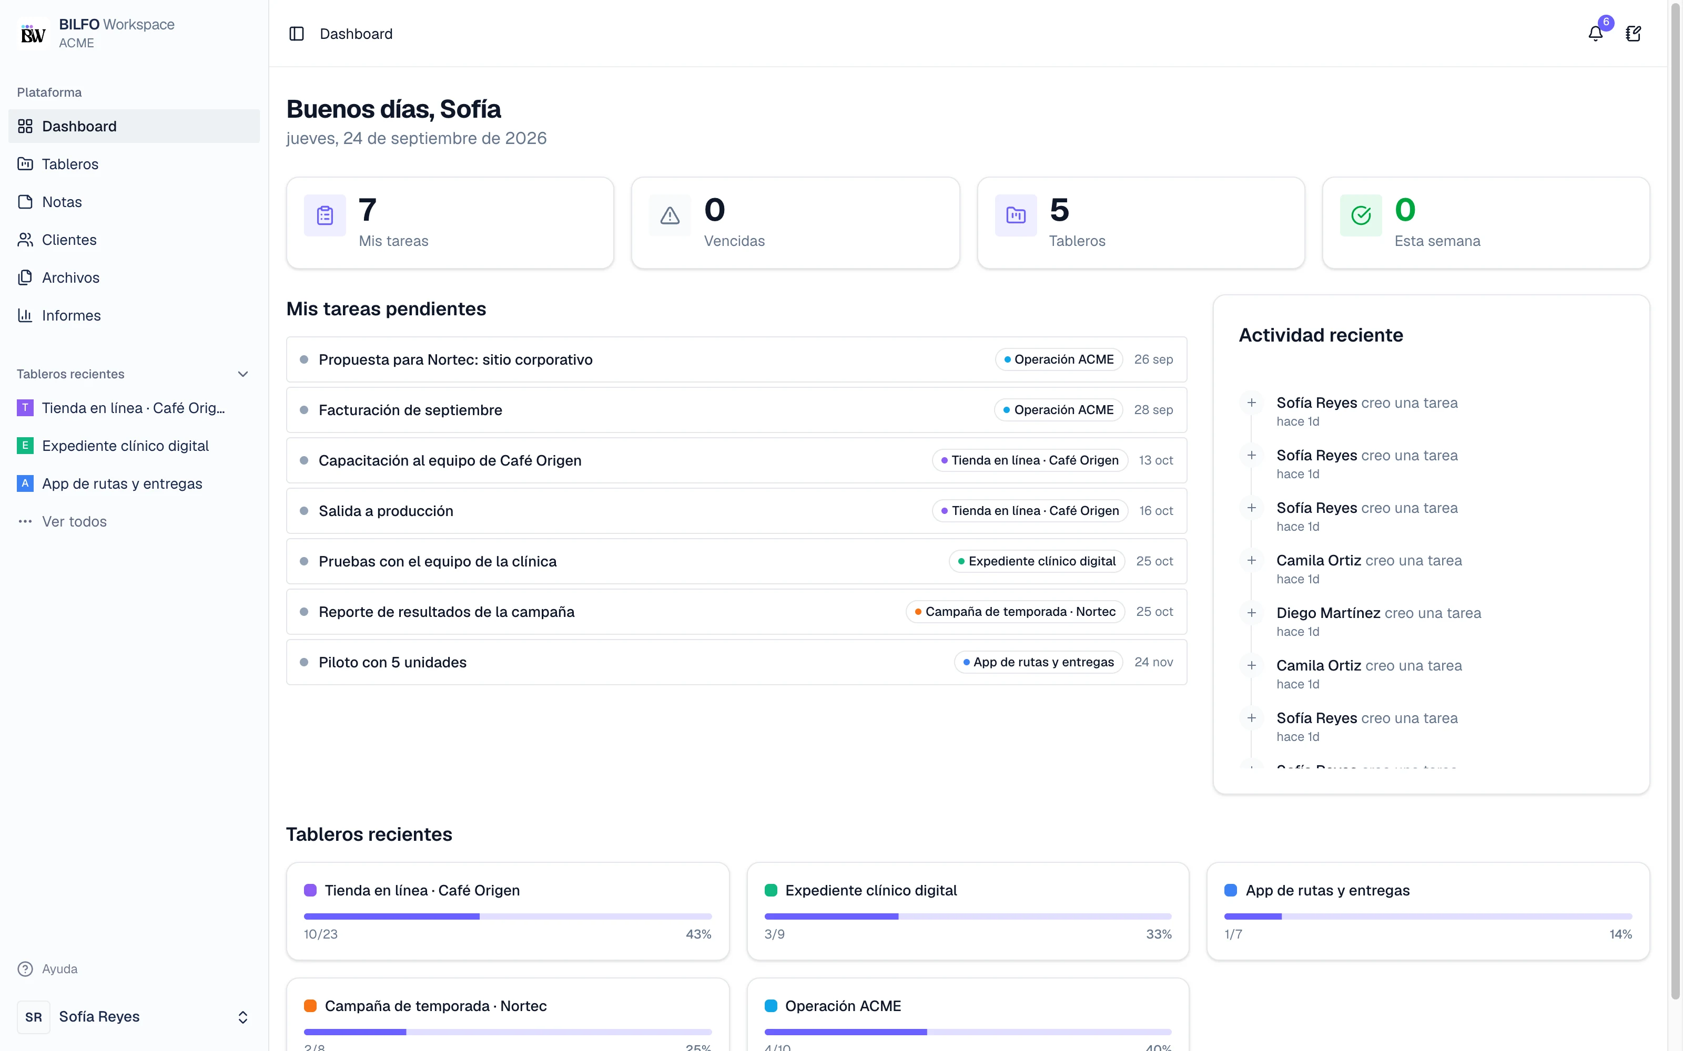1683x1051 pixels.
Task: Toggle status dot of Piloto con 5 unidades
Action: (x=304, y=663)
